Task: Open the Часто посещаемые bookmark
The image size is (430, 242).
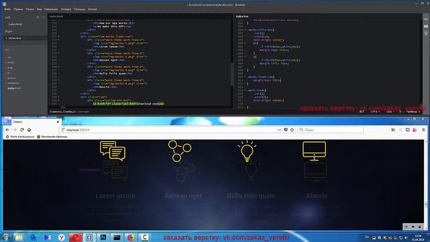Action: (x=20, y=136)
